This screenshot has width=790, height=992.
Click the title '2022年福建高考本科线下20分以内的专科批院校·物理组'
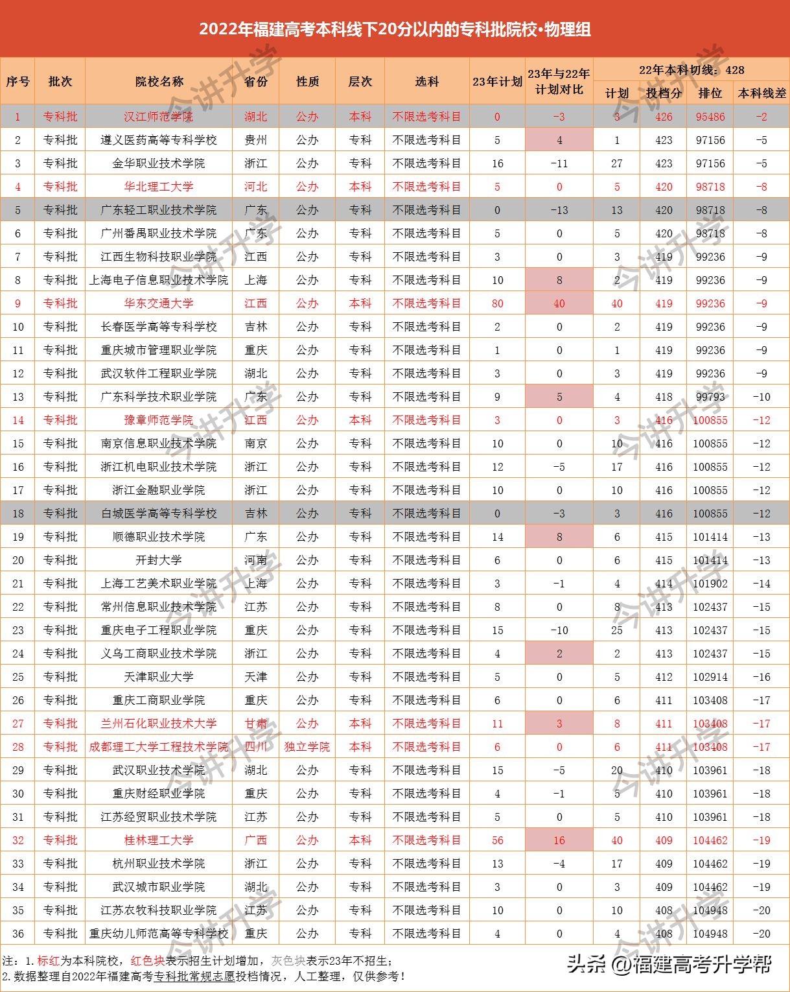[395, 29]
